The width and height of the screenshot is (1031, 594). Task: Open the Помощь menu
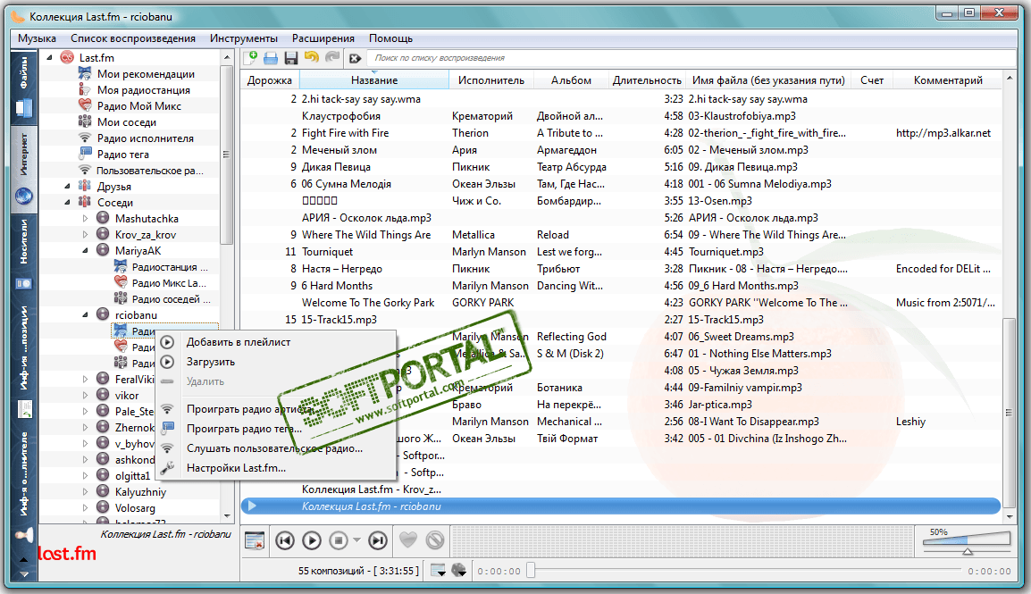pos(390,38)
